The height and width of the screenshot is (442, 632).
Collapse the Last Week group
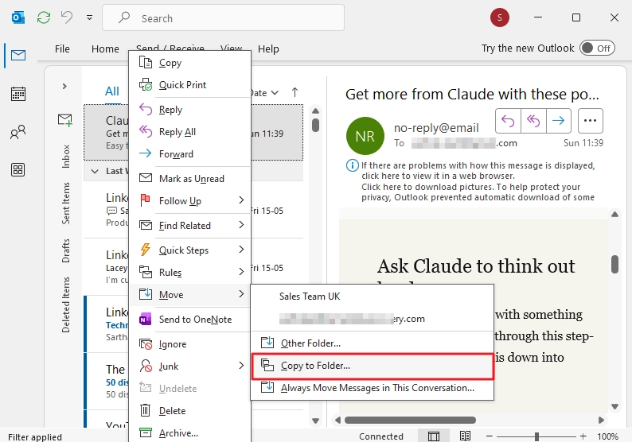pyautogui.click(x=95, y=171)
